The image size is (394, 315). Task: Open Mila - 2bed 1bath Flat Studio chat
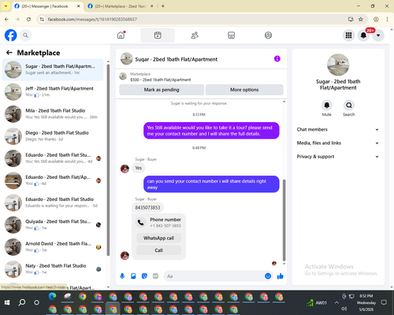53,114
